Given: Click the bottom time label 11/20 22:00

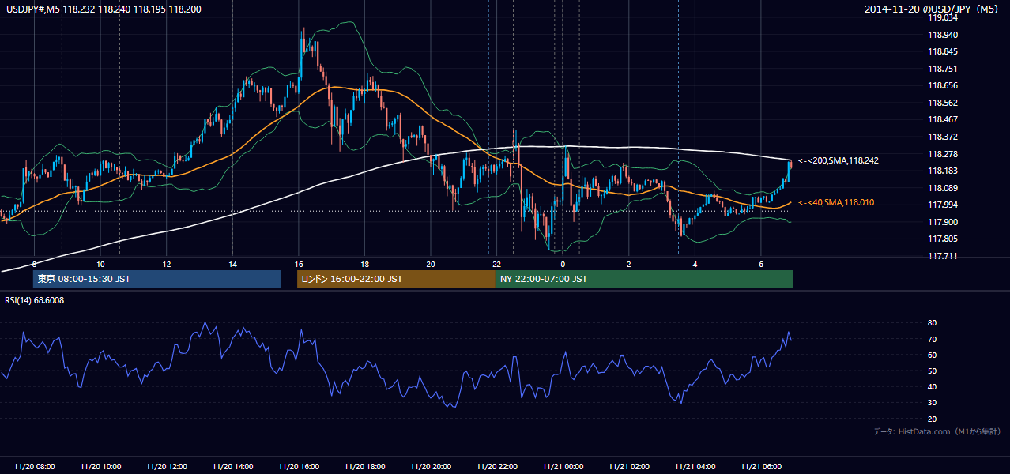Looking at the screenshot, I should click(496, 467).
